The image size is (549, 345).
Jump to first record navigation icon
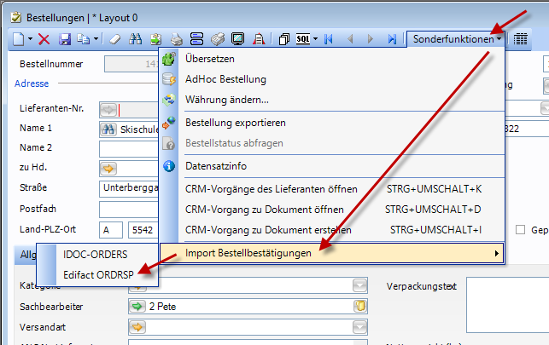328,39
